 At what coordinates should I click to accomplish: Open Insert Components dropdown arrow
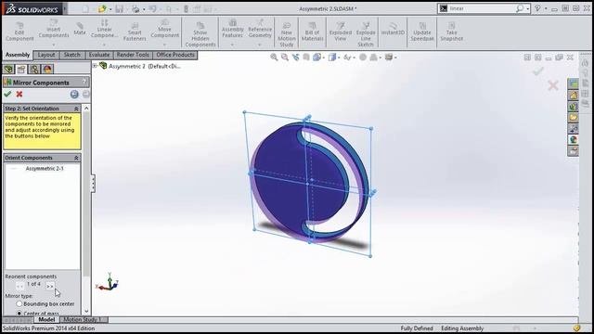coord(54,45)
